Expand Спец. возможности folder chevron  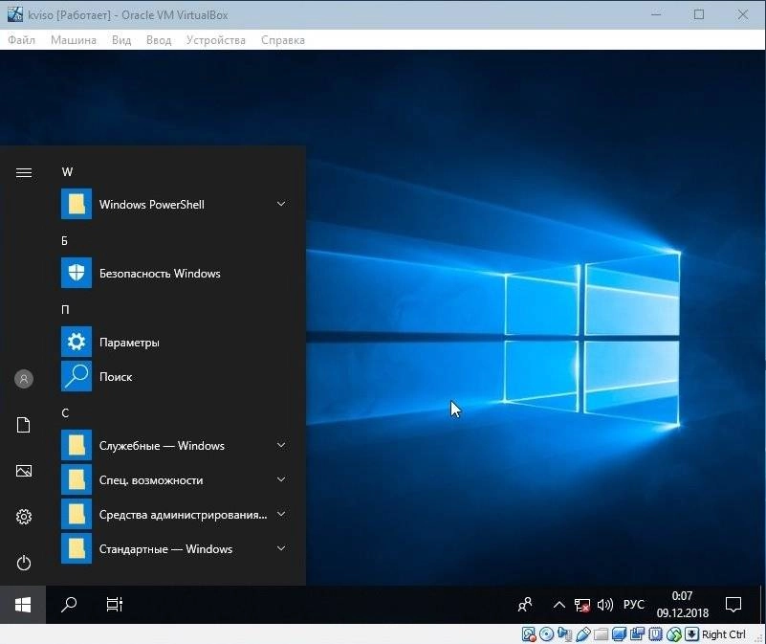281,479
